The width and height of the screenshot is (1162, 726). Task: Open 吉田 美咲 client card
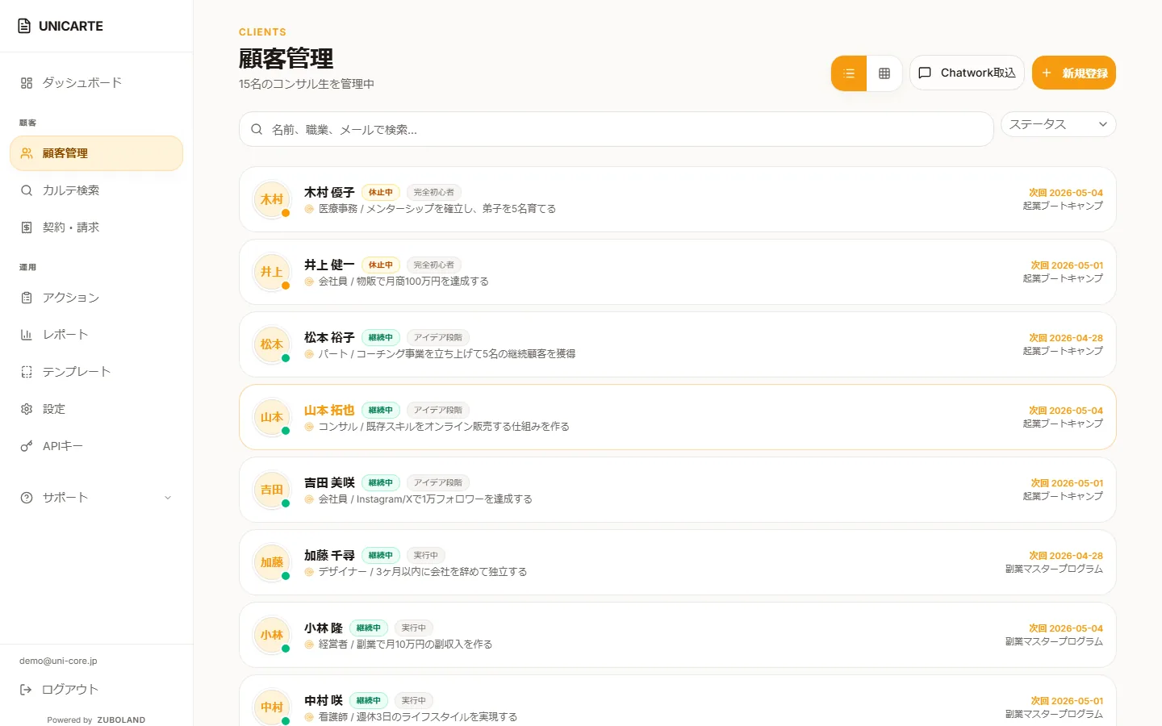pyautogui.click(x=677, y=490)
